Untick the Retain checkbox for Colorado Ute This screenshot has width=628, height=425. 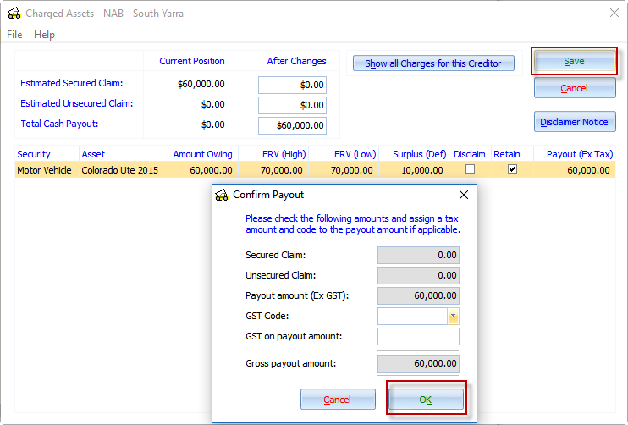[x=511, y=169]
